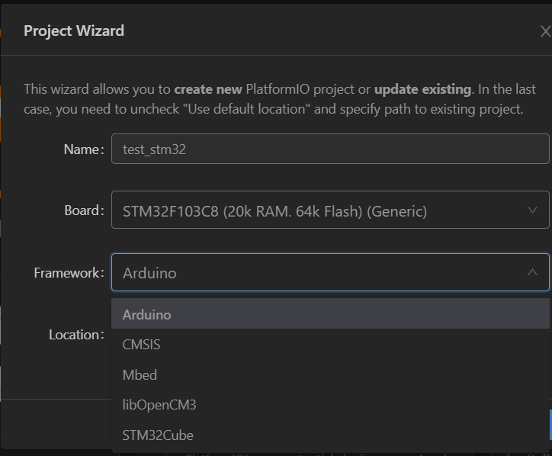Click the Framework combo box showing Arduino

tap(320, 272)
